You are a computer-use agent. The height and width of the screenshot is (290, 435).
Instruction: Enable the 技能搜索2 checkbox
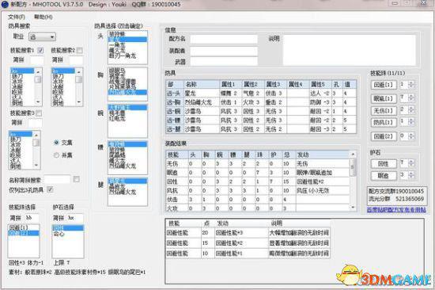[80, 51]
